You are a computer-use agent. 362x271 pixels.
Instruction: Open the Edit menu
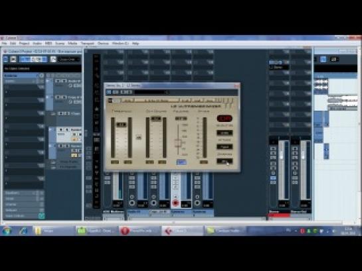click(x=13, y=43)
